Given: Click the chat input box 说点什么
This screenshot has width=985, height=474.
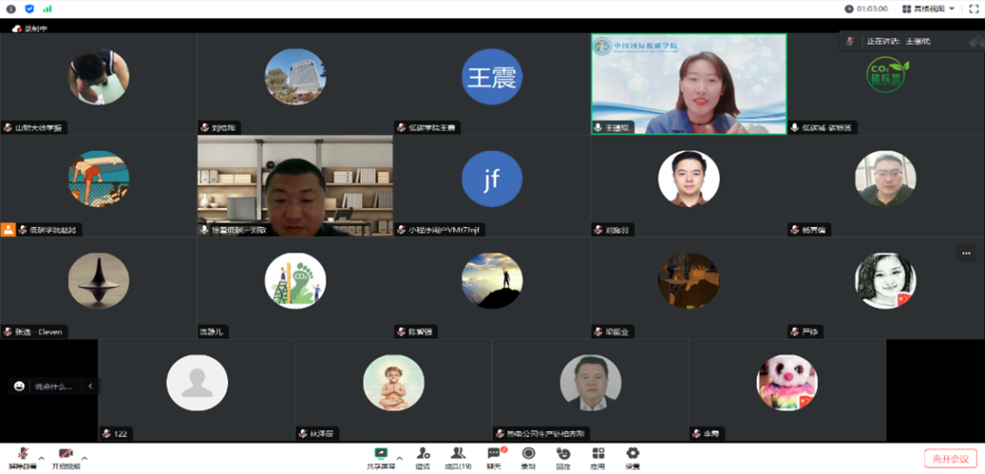Looking at the screenshot, I should (x=53, y=386).
